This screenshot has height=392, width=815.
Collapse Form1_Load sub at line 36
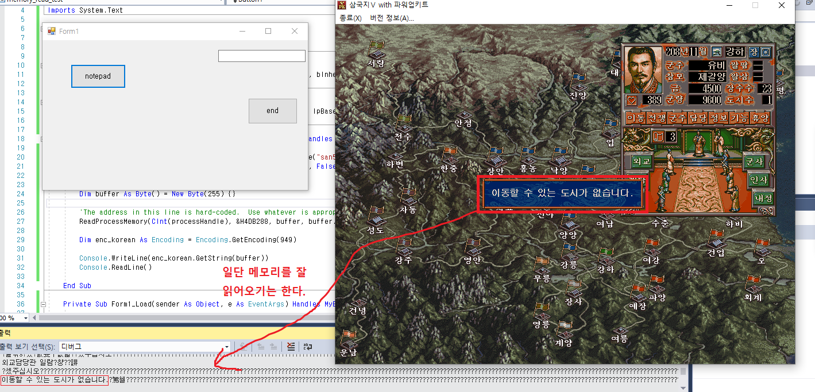coord(44,304)
